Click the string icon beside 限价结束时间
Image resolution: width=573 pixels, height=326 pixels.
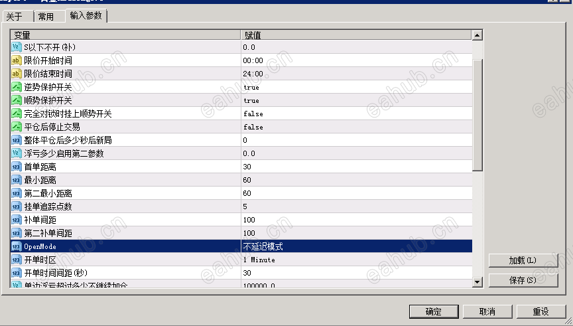point(17,74)
